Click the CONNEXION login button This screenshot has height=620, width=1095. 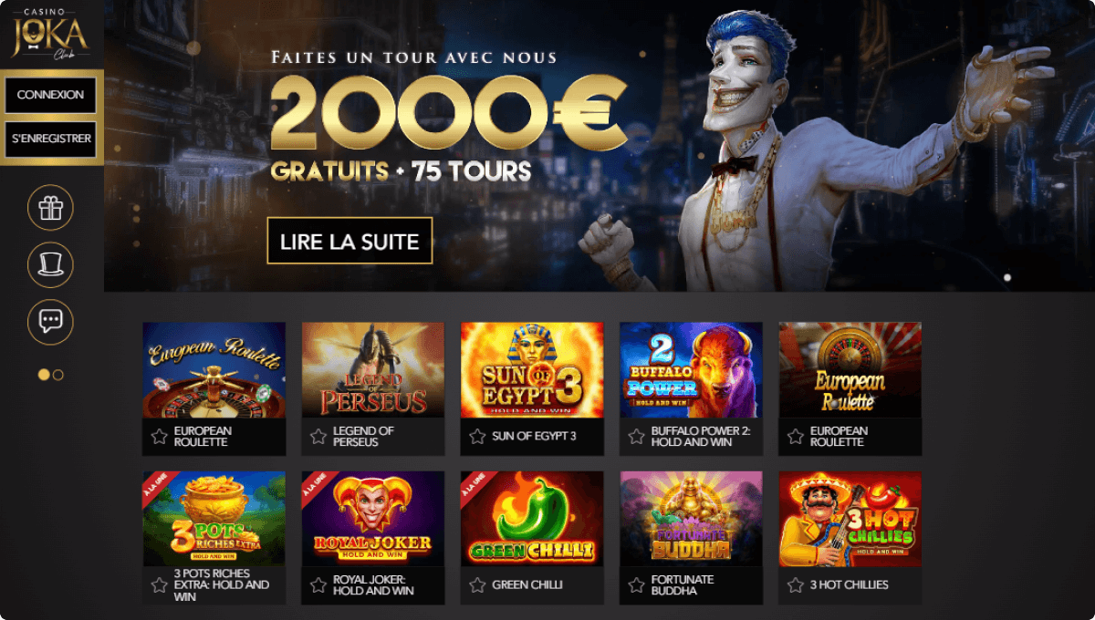50,95
